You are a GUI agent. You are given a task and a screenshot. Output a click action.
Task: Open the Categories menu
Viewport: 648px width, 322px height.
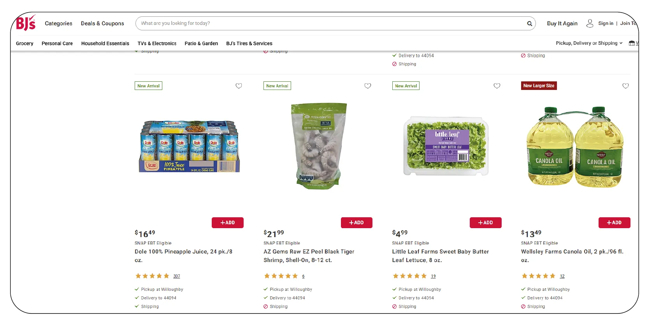(58, 23)
